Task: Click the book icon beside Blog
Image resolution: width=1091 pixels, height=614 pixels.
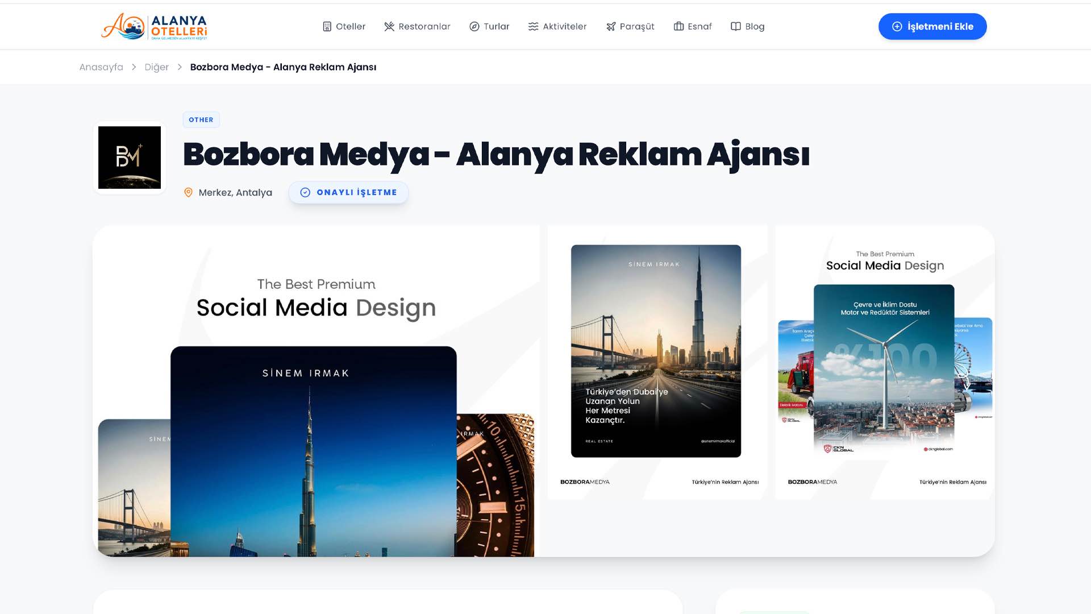Action: pos(736,27)
